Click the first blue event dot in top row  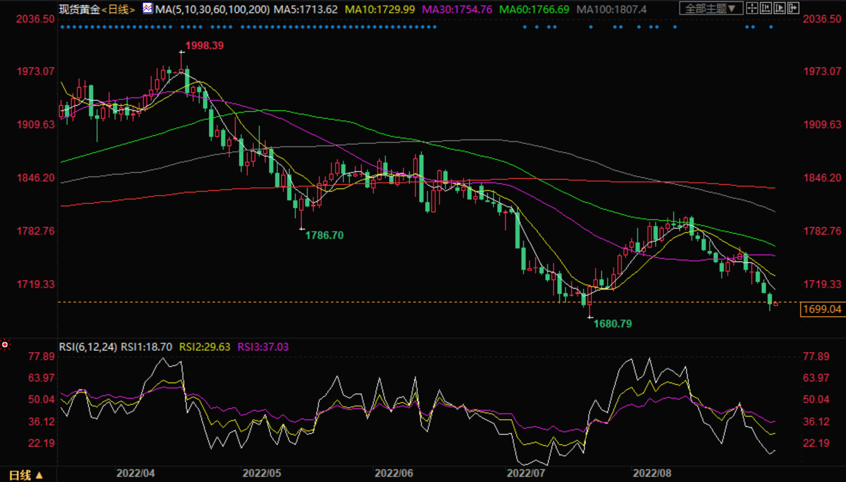(x=62, y=27)
